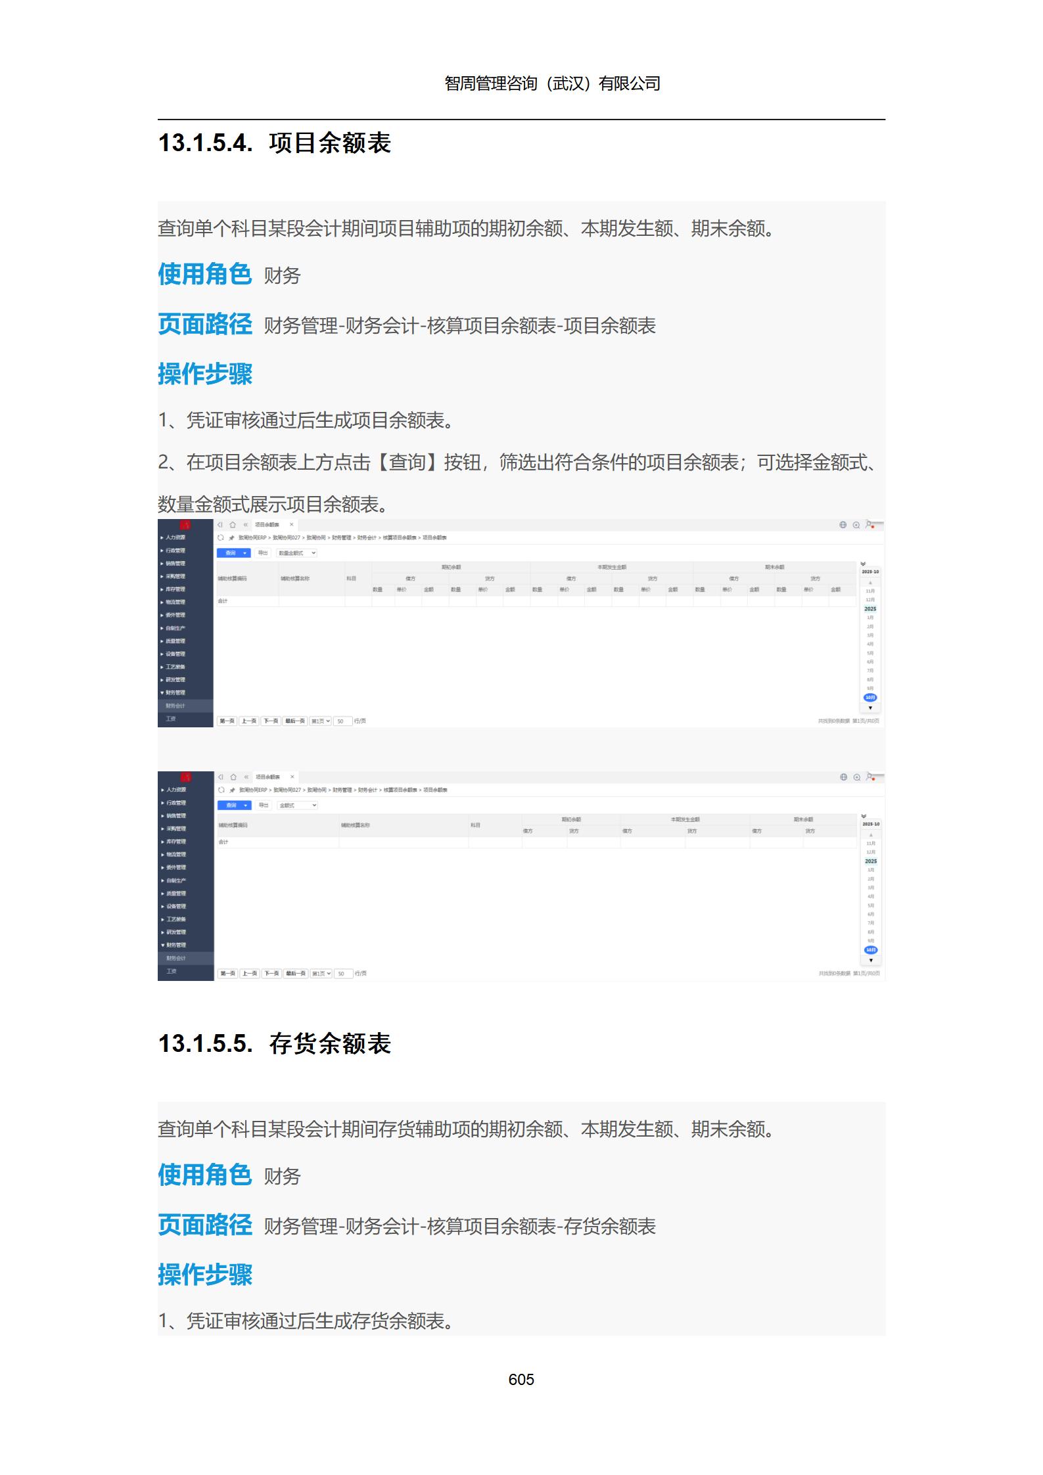Click 下一页 pagination button in upper screenshot
The width and height of the screenshot is (1043, 1475).
(271, 721)
